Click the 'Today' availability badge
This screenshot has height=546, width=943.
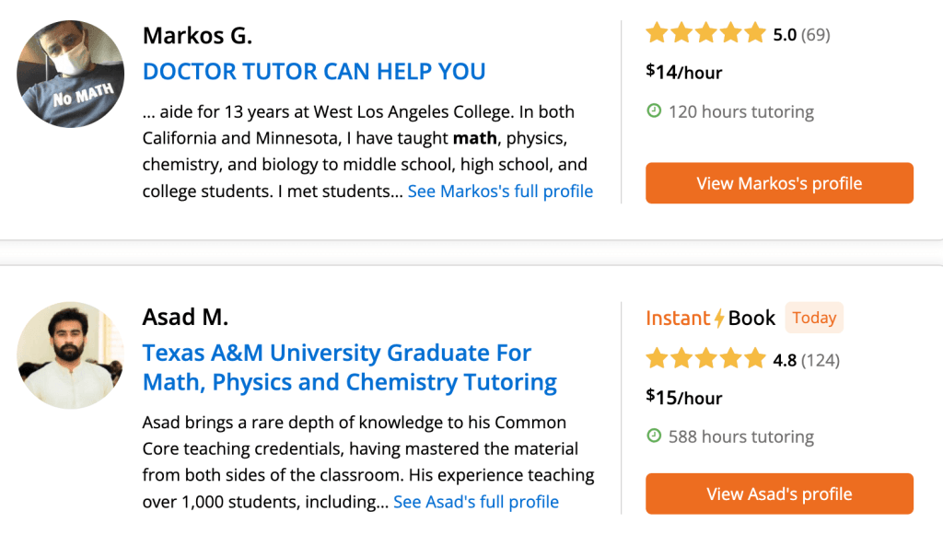tap(814, 318)
